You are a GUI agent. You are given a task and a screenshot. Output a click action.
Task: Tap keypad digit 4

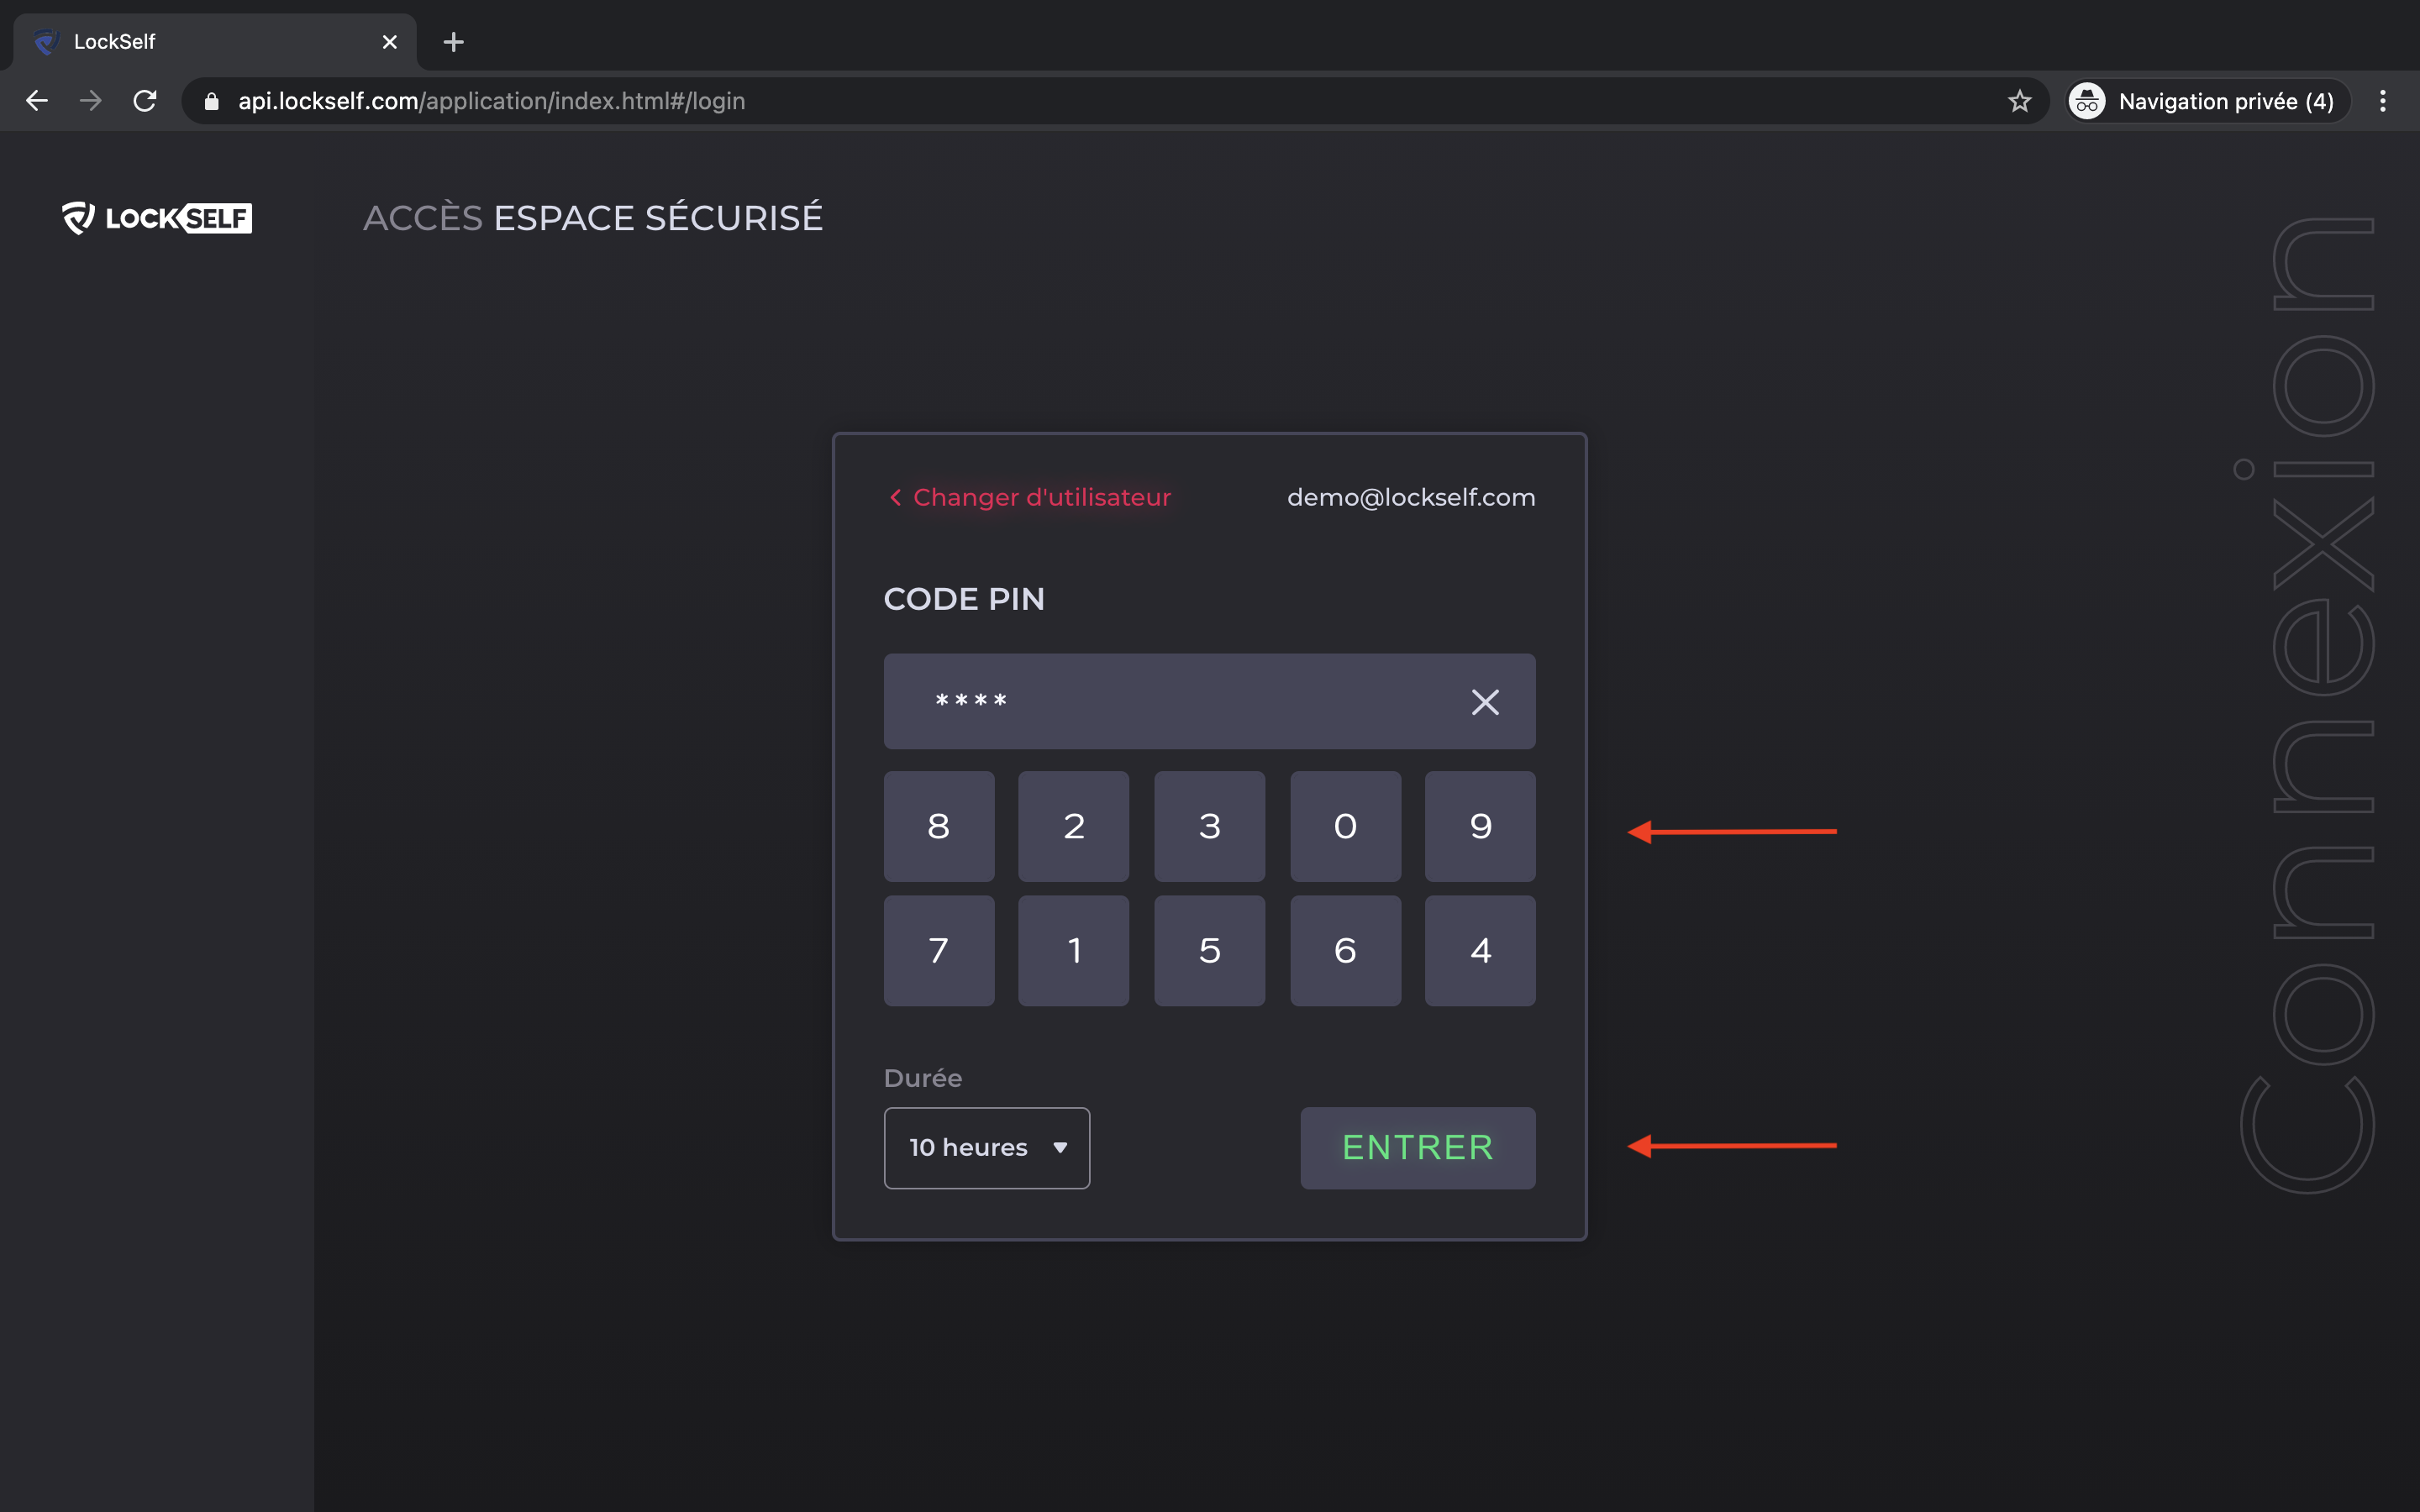click(1481, 950)
